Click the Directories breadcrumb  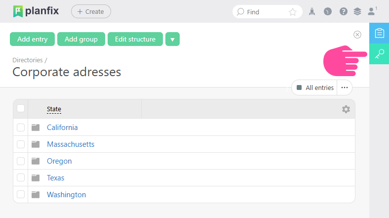pyautogui.click(x=28, y=60)
